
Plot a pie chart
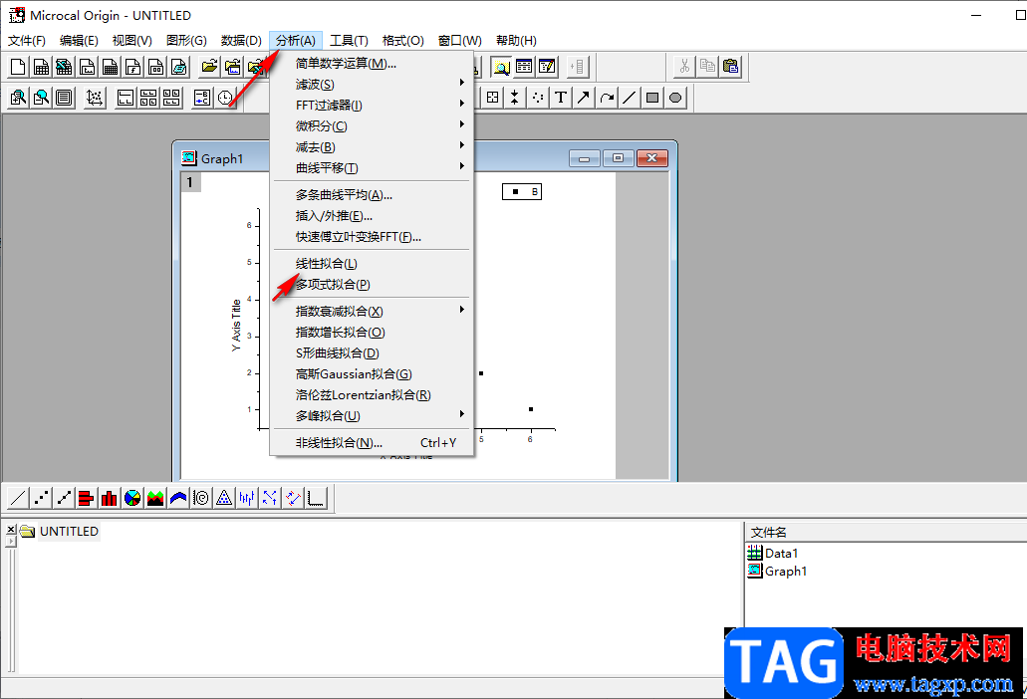click(132, 498)
